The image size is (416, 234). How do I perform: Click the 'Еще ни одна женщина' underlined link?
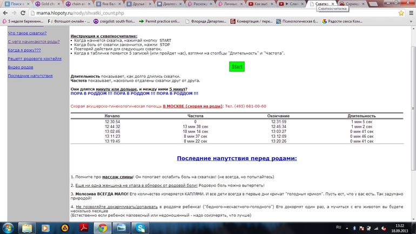pos(136,185)
